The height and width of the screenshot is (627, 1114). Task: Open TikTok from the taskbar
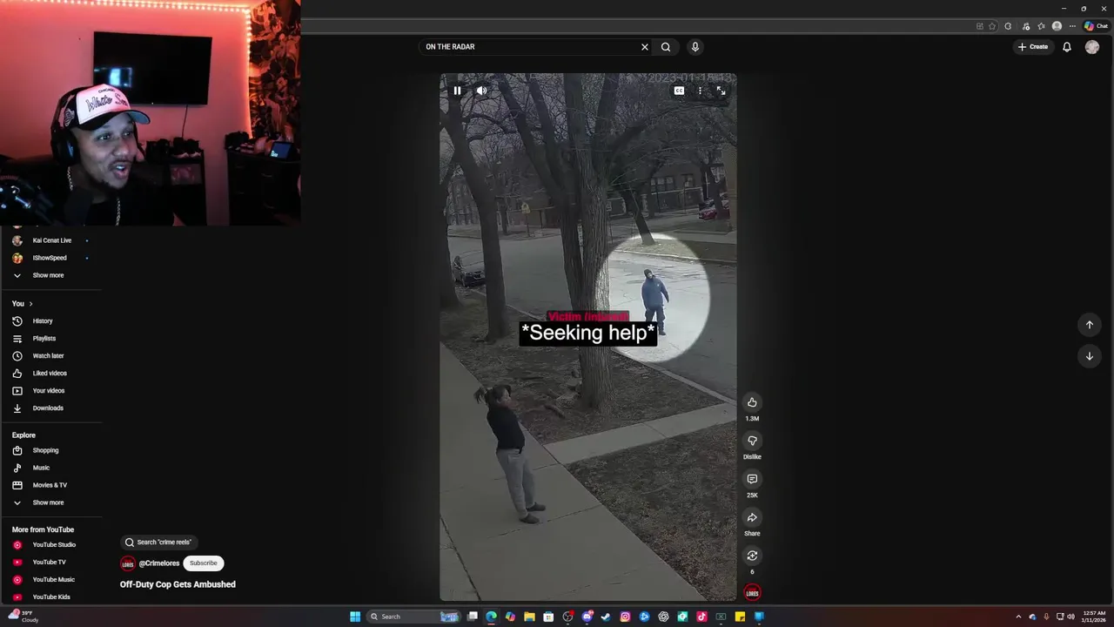[701, 617]
